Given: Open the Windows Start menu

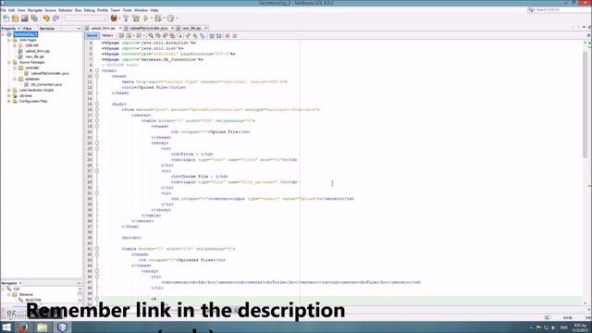Looking at the screenshot, I should click(6, 327).
